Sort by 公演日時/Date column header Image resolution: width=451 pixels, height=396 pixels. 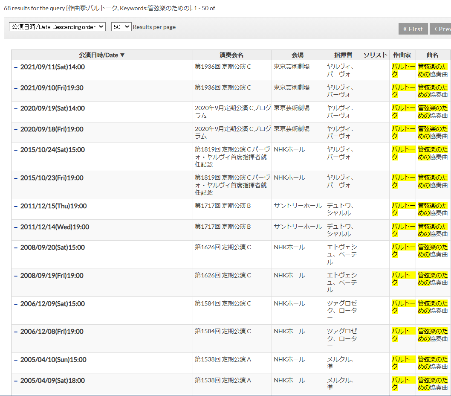coord(102,55)
